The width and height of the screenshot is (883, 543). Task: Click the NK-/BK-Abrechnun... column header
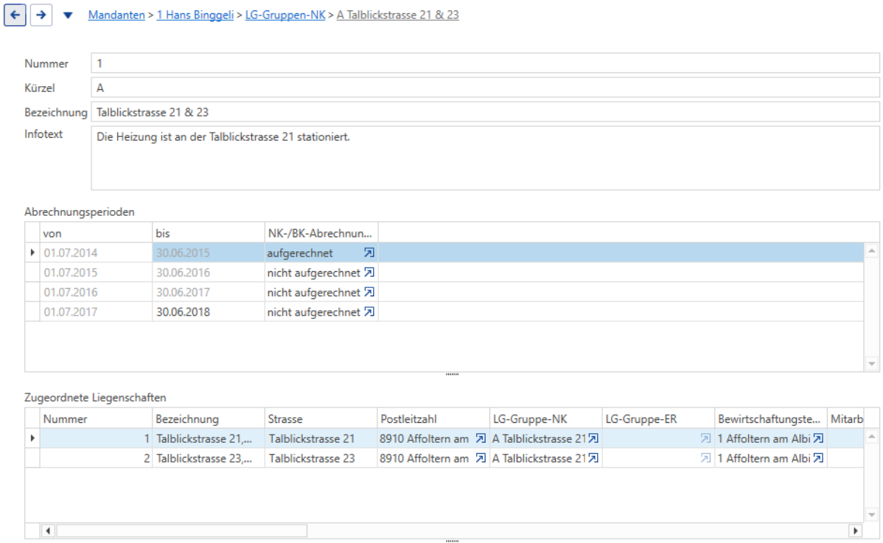click(321, 233)
